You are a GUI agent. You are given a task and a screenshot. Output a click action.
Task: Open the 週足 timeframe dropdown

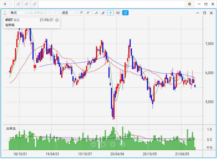point(68,13)
